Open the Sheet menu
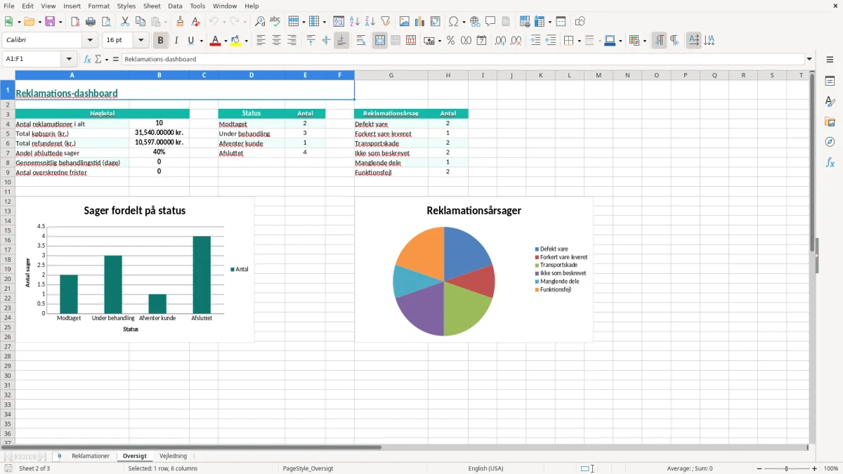 (152, 6)
